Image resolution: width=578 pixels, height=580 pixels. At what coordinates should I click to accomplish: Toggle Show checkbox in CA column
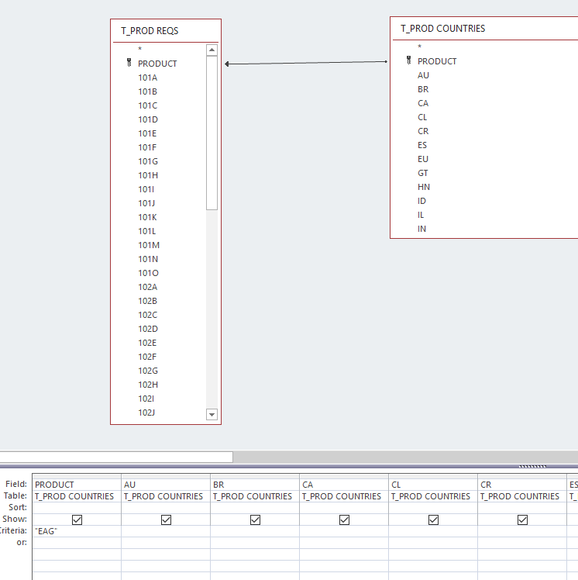coord(344,520)
